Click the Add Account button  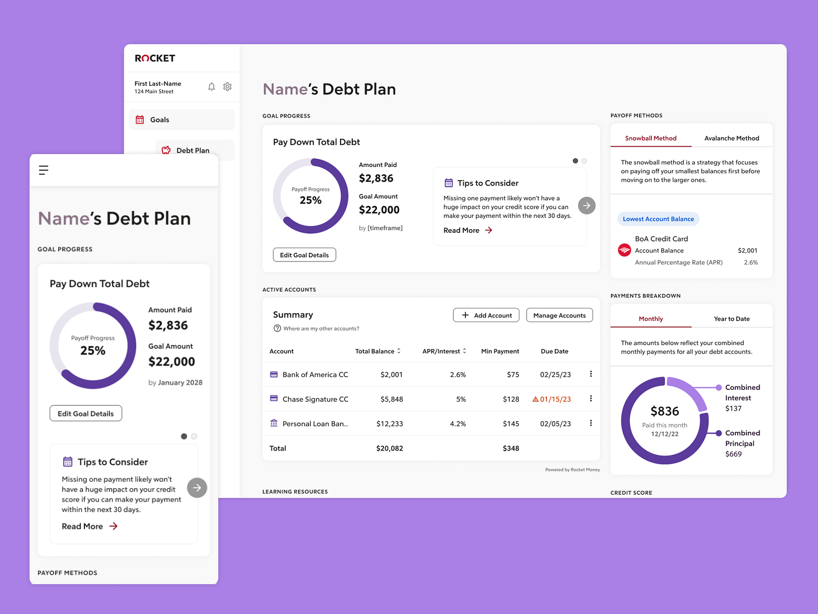486,315
